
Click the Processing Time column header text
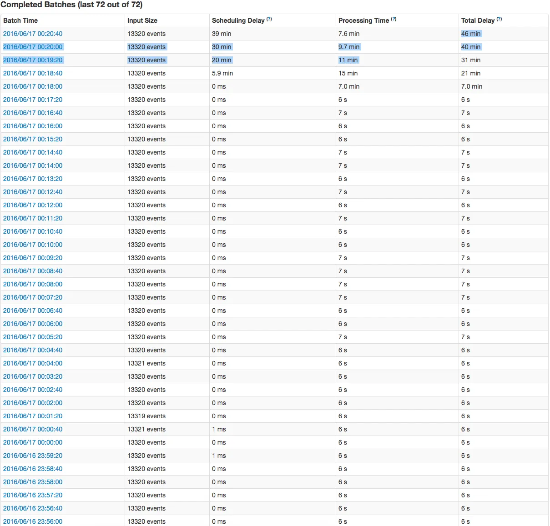tap(364, 20)
